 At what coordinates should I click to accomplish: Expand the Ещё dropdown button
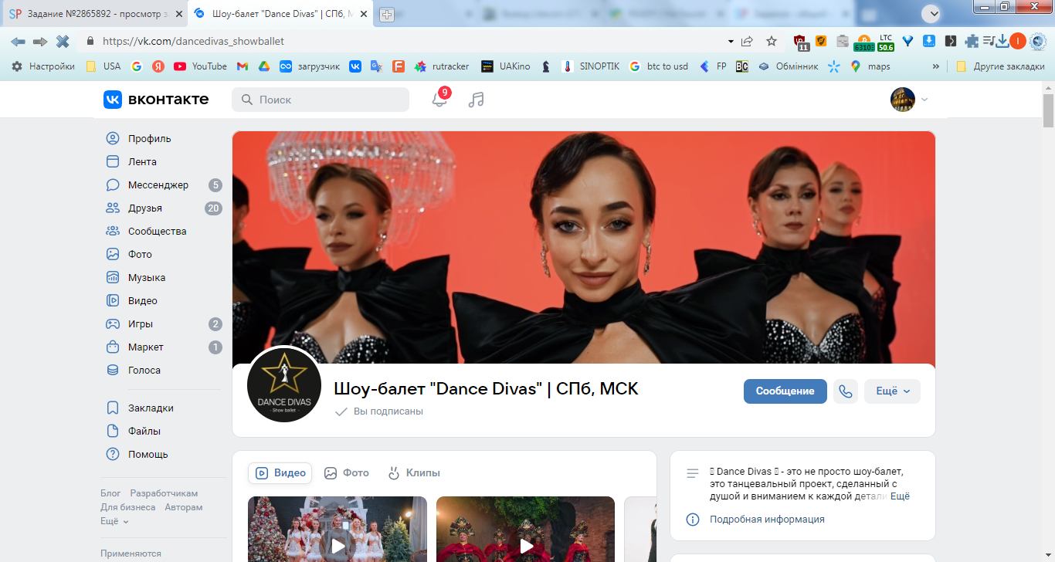click(x=892, y=391)
